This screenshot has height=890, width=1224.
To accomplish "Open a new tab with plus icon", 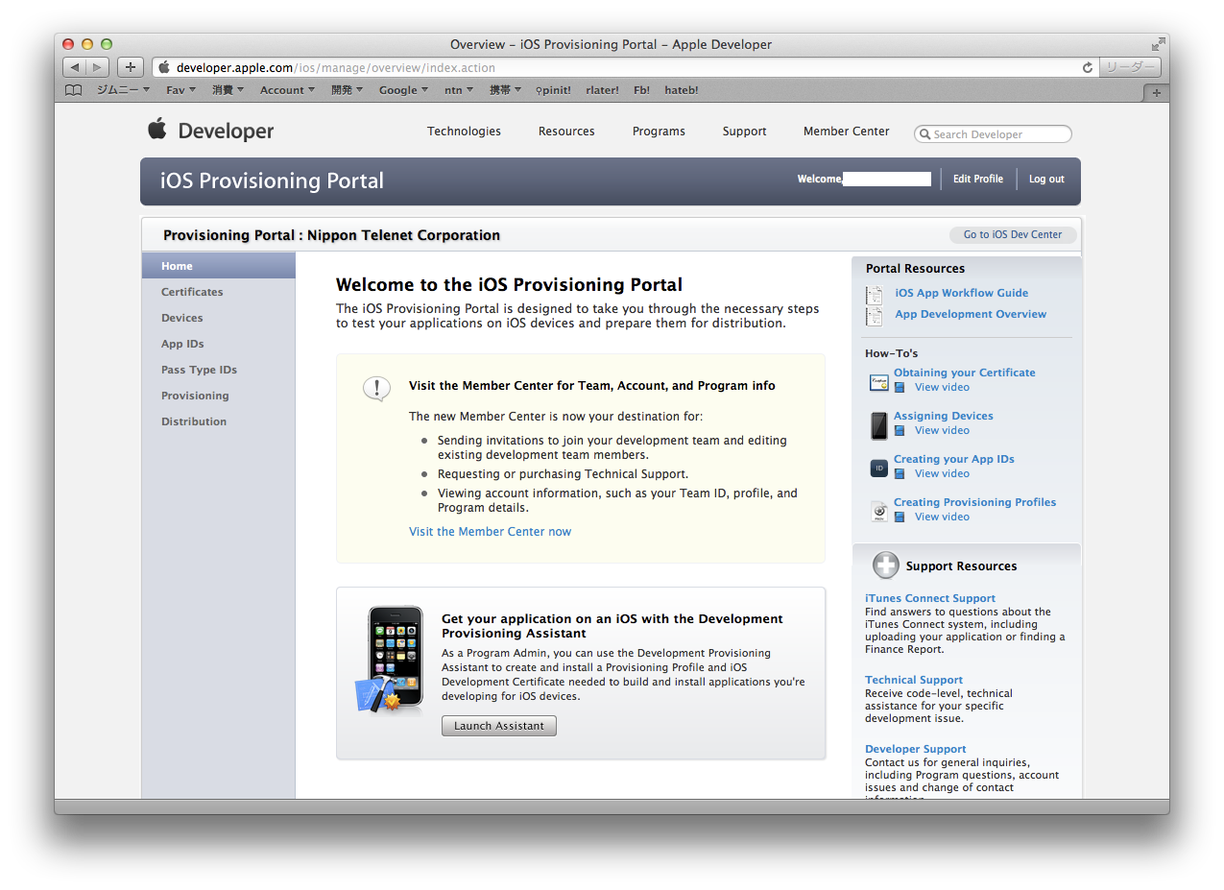I will tap(1156, 92).
